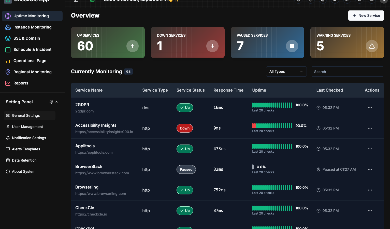
Task: Click the Regional Monitoring map pin icon
Action: (x=8, y=72)
